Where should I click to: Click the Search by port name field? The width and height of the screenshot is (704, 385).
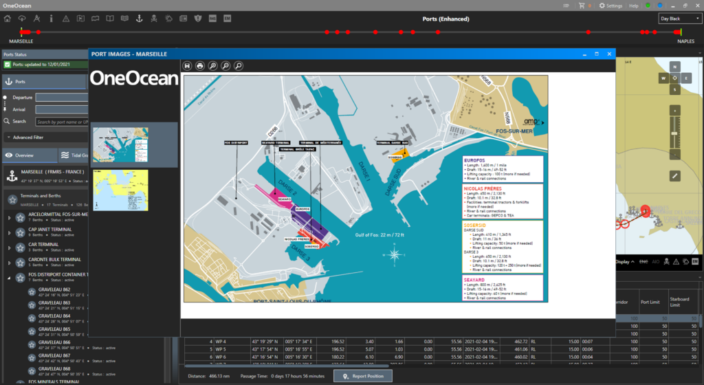61,122
